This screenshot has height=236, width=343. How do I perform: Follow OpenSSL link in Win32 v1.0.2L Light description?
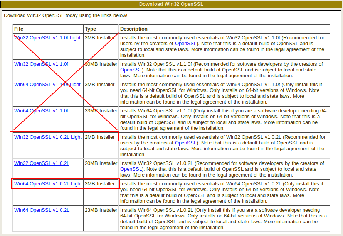click(x=185, y=143)
